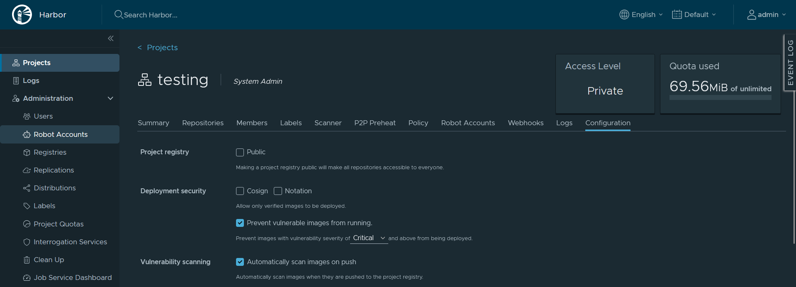The width and height of the screenshot is (796, 287).
Task: Click the Harbor logo icon
Action: tap(22, 15)
